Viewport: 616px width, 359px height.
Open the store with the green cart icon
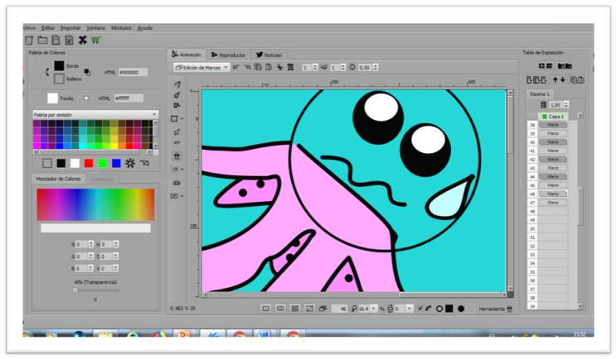(95, 40)
